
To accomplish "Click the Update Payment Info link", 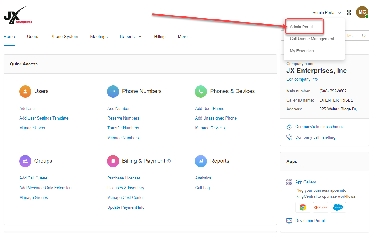I will tap(126, 207).
